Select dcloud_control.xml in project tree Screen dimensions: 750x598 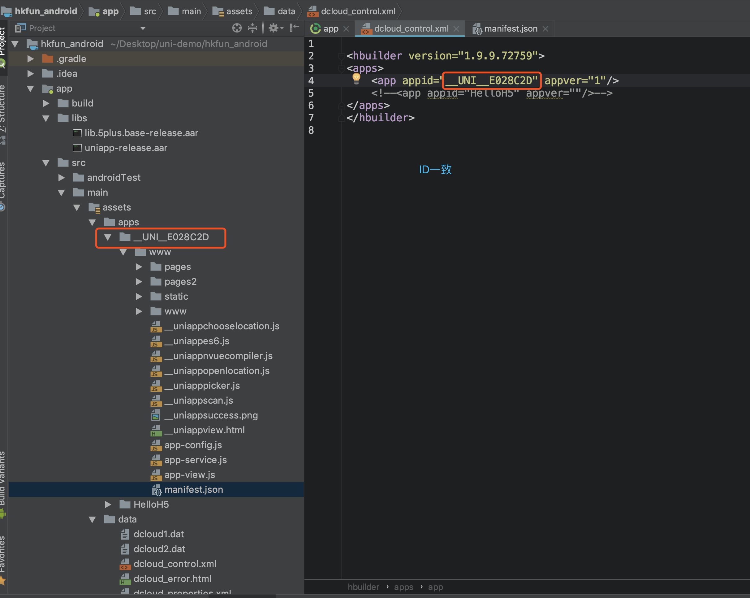pyautogui.click(x=168, y=564)
